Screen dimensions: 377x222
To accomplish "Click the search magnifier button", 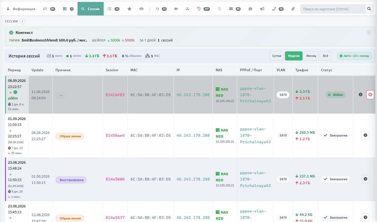I will [369, 9].
